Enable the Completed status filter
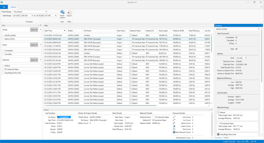This screenshot has height=143, width=264. click(3, 51)
